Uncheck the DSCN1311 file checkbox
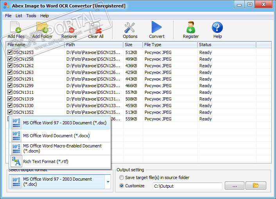Image resolution: width=276 pixels, height=199 pixels. click(10, 92)
